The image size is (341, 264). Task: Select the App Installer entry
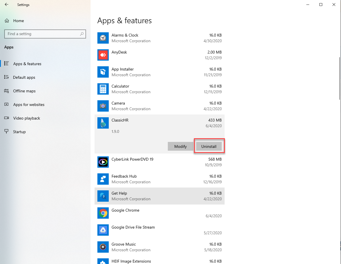click(x=160, y=72)
